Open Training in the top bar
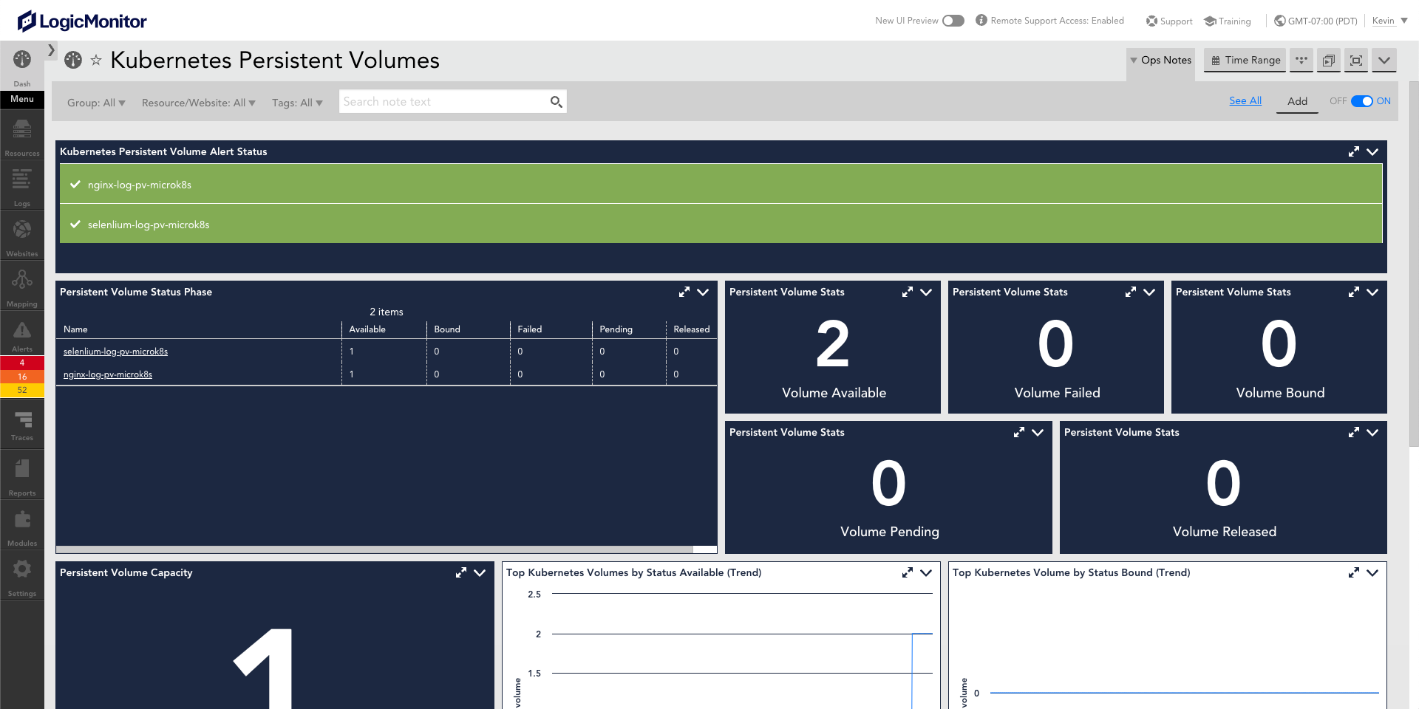 click(1228, 21)
